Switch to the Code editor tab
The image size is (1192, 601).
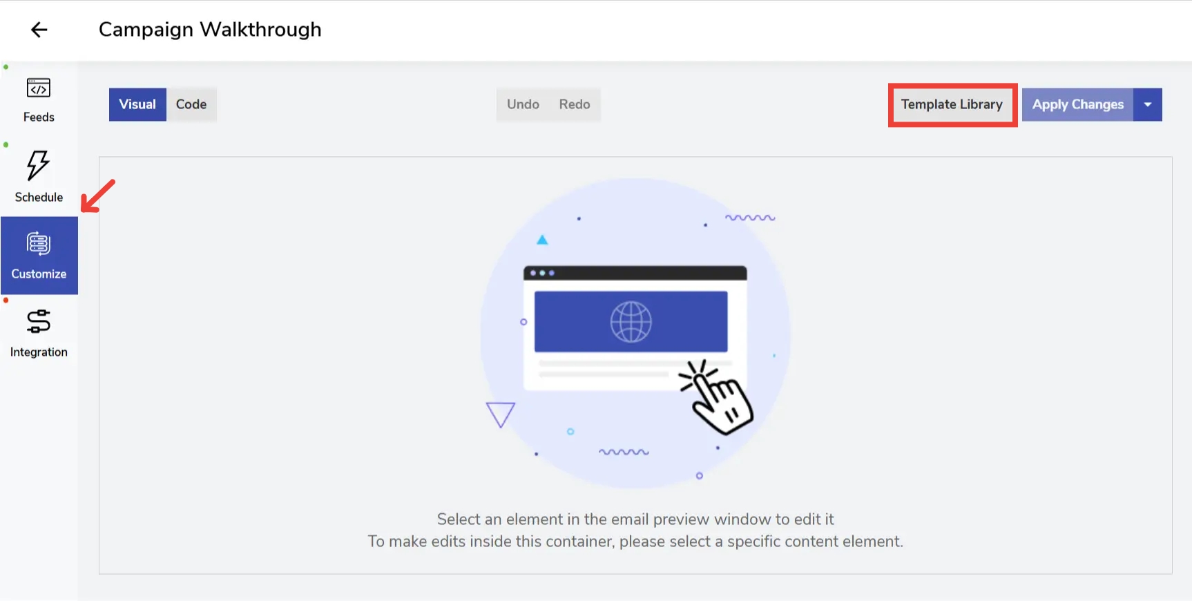[191, 104]
